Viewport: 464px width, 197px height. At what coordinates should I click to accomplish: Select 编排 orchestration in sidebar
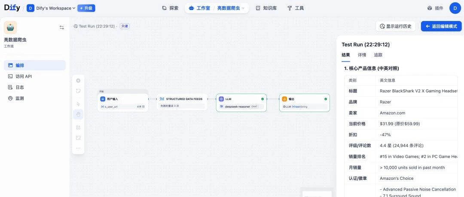tap(35, 65)
